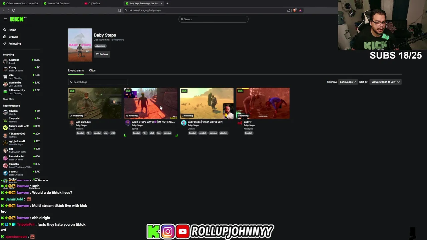
Task: Open Syztmz in Recommended list
Action: coord(21,173)
